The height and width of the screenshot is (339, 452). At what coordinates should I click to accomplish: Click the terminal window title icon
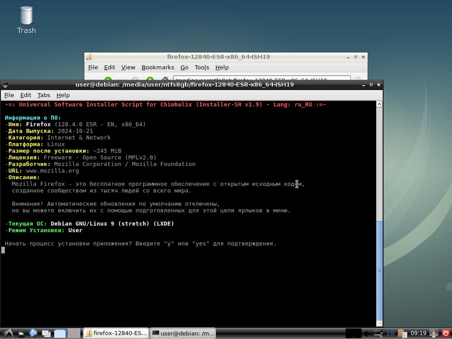click(5, 85)
